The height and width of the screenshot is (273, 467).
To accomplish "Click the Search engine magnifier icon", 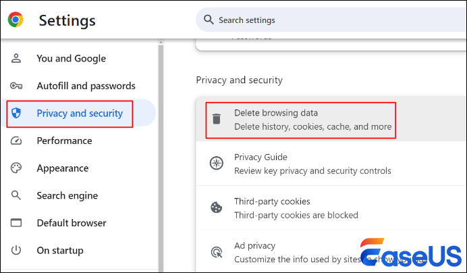I will click(x=17, y=196).
